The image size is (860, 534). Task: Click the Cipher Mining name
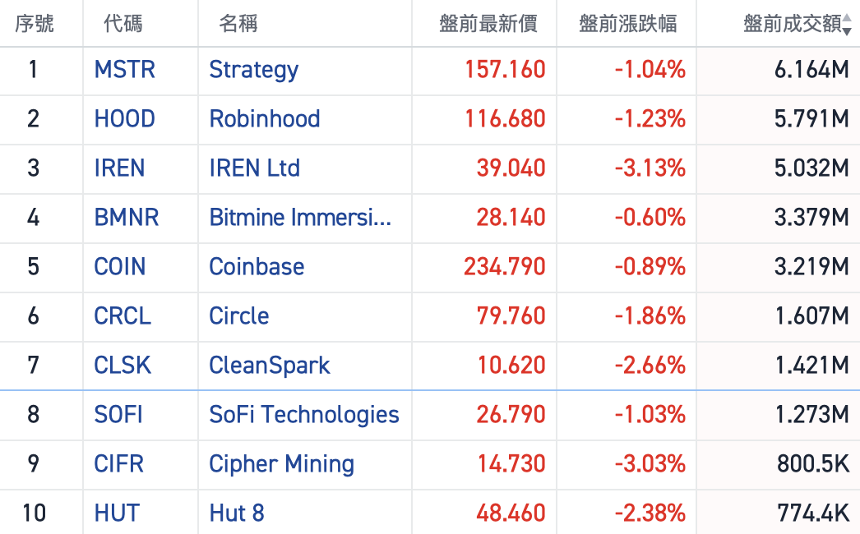pyautogui.click(x=282, y=464)
